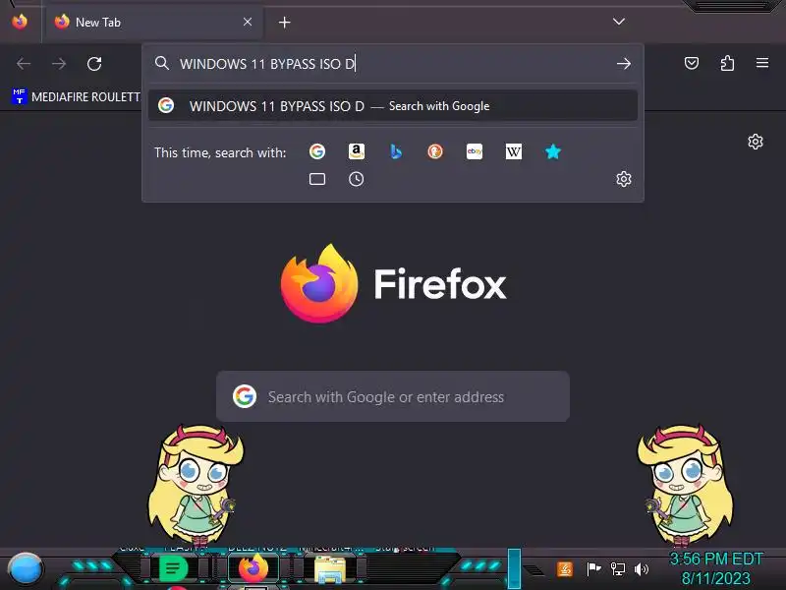Select WINDOWS 11 BYPASS ISO D Google suggestion
Image resolution: width=786 pixels, height=590 pixels.
tap(393, 106)
